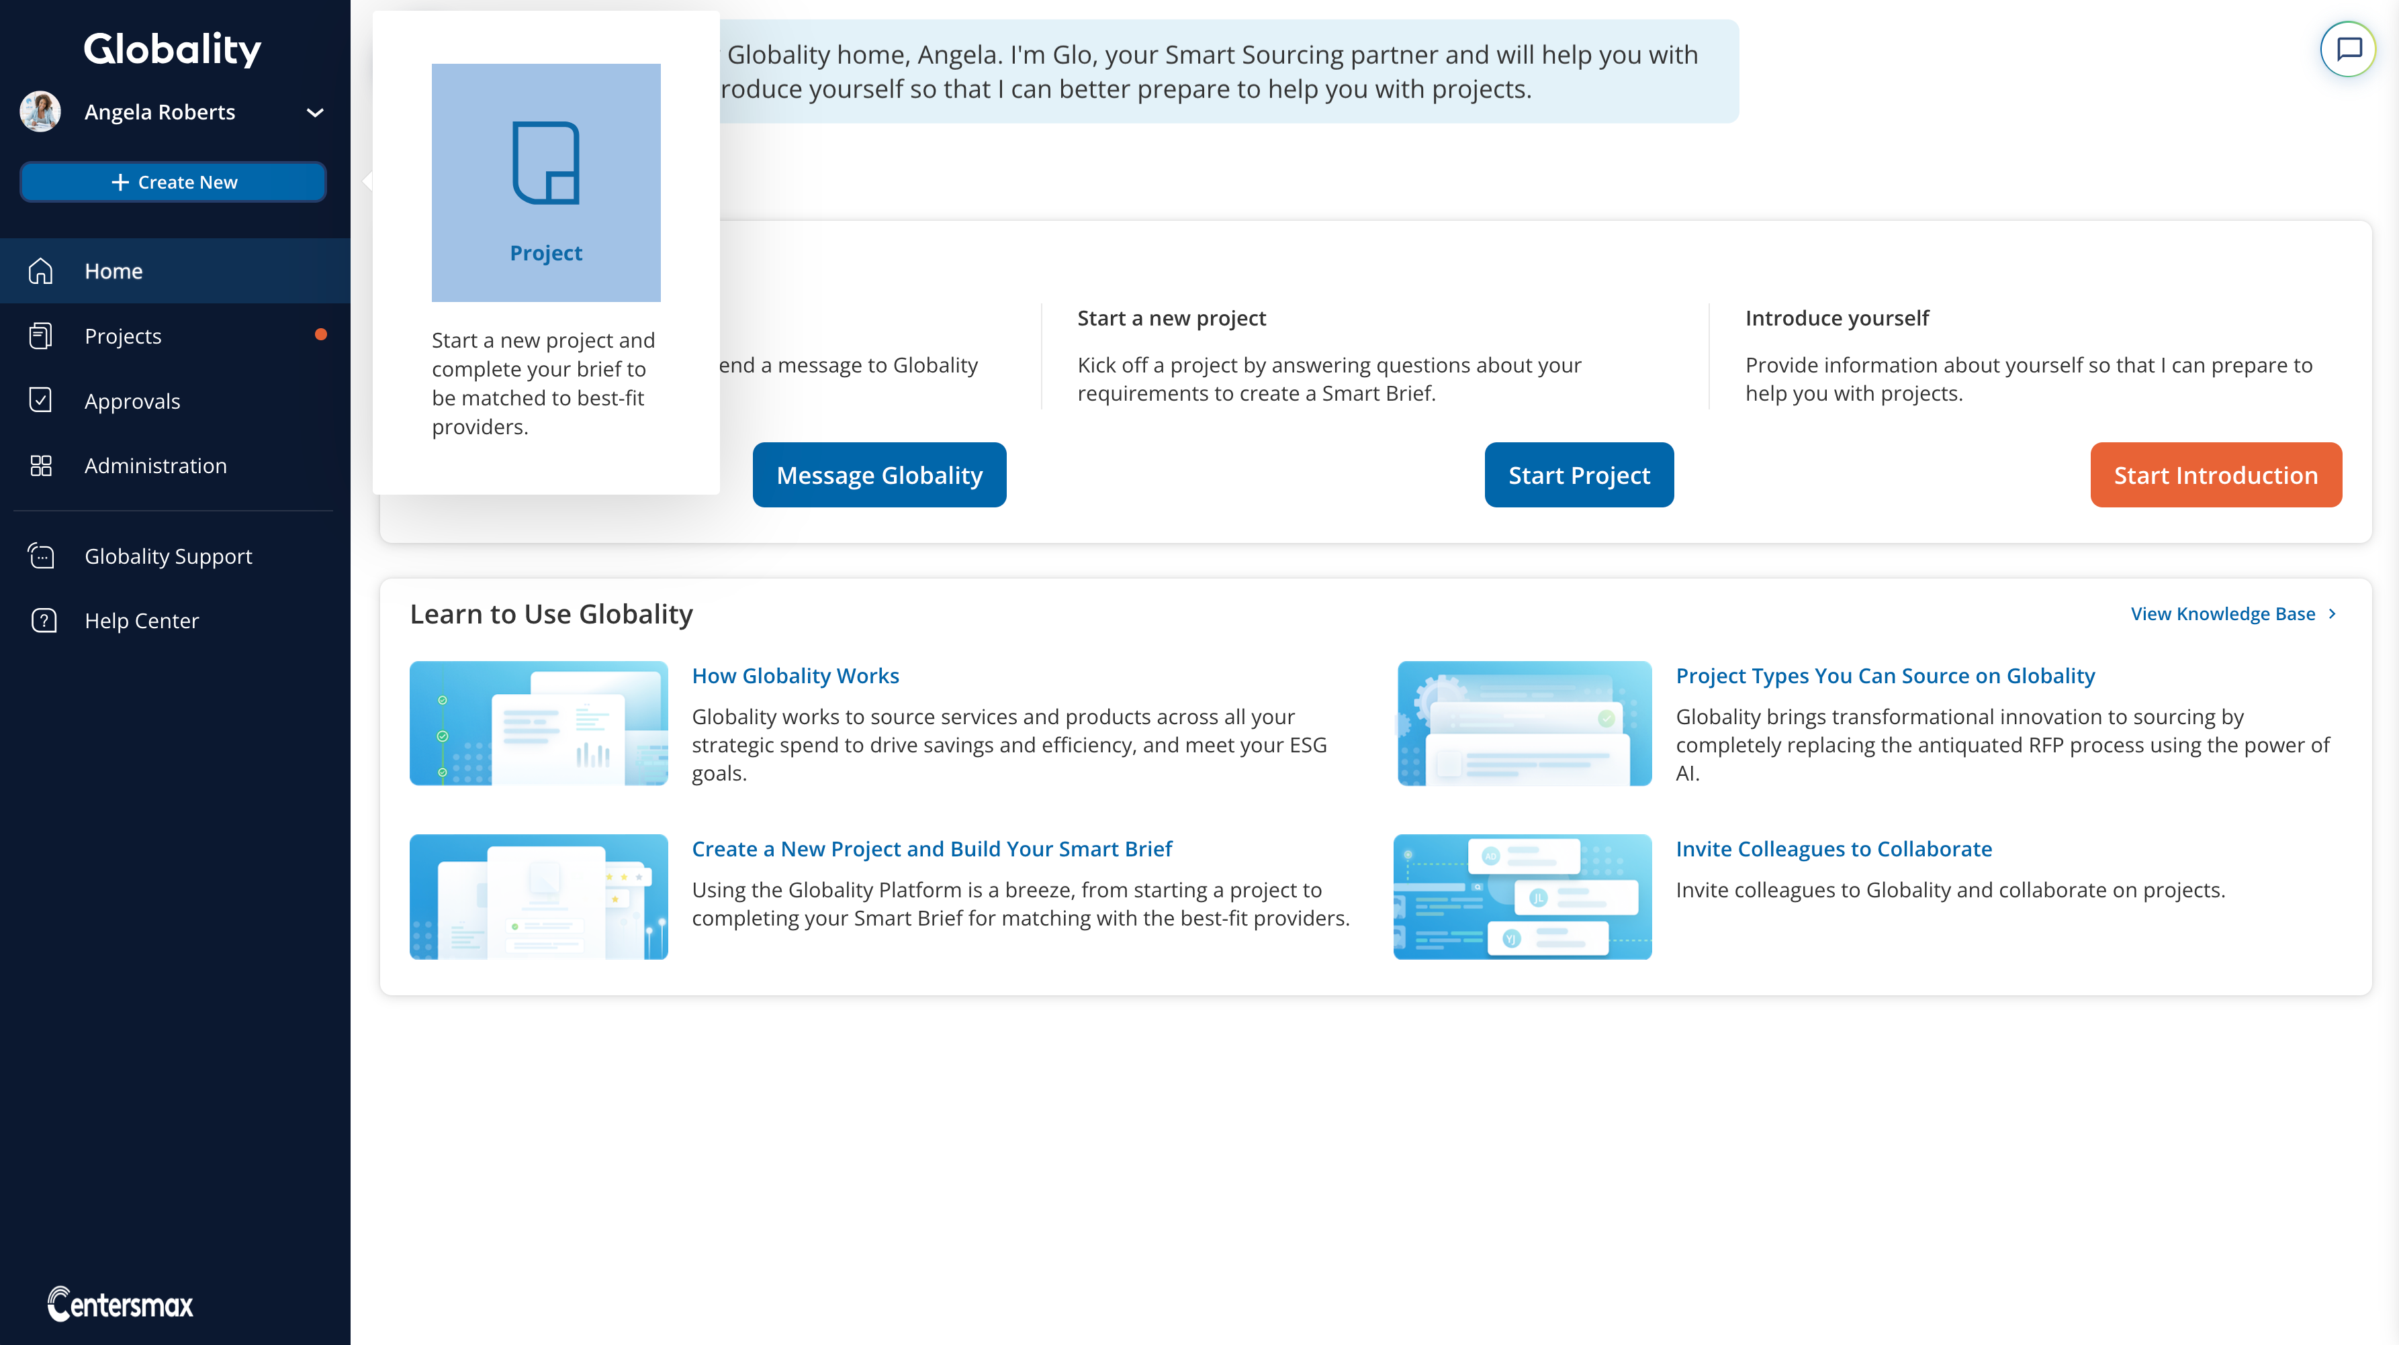Click the Create New button

pyautogui.click(x=173, y=183)
